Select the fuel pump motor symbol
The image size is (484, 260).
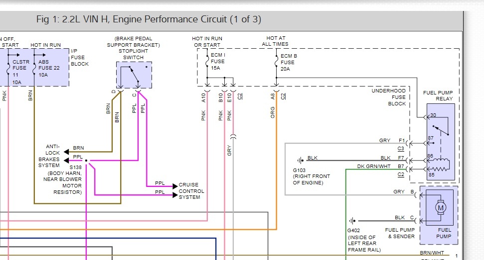click(439, 207)
